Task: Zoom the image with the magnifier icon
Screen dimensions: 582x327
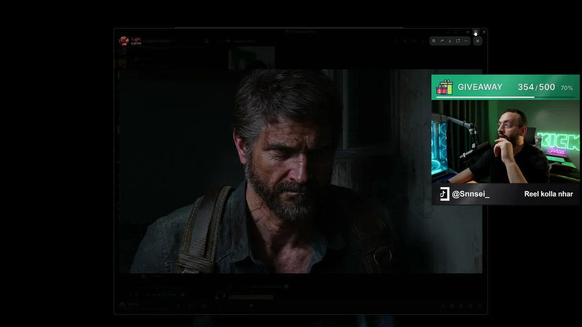Action: 434,41
